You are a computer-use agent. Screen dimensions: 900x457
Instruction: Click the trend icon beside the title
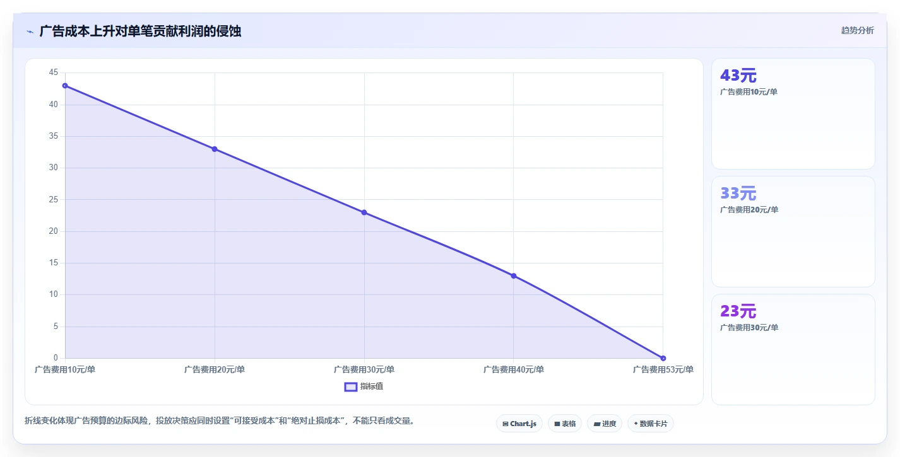[x=30, y=32]
